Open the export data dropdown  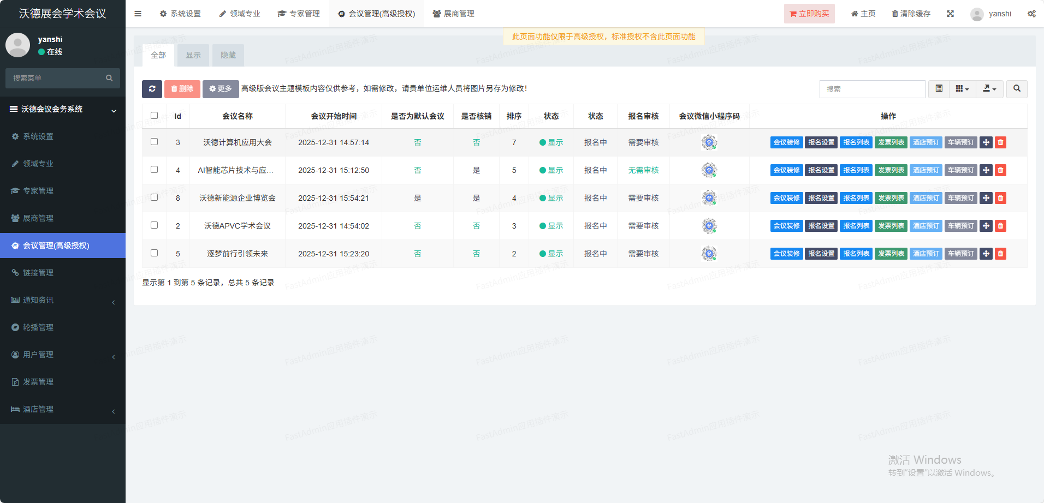989,89
